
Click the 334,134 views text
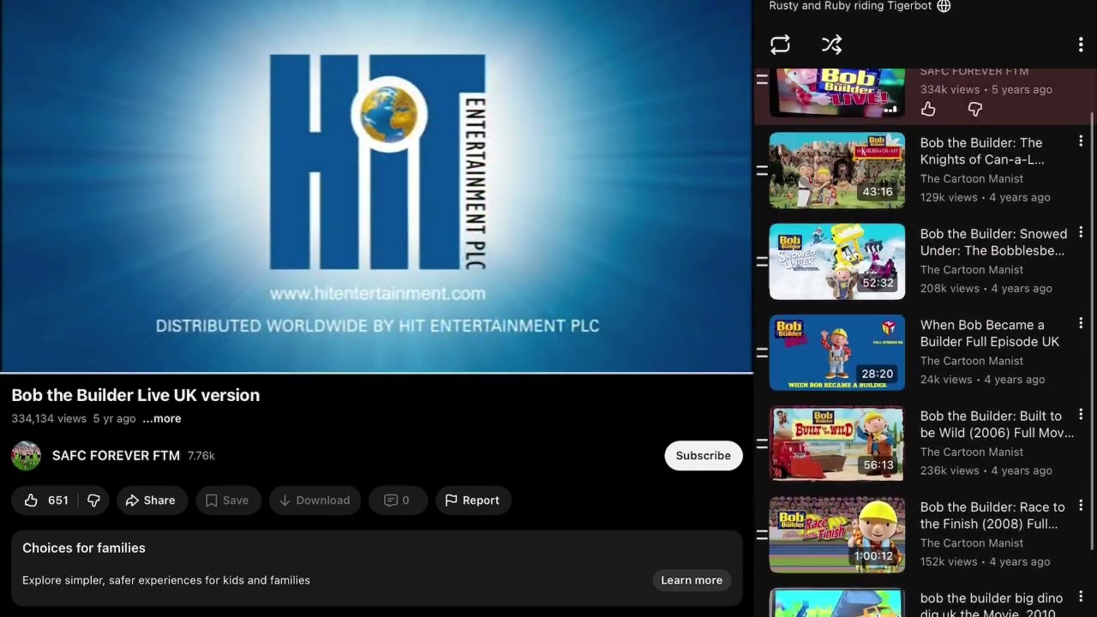[x=49, y=419]
